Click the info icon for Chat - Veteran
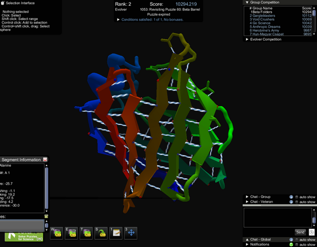This screenshot has height=247, width=317. coord(291,202)
